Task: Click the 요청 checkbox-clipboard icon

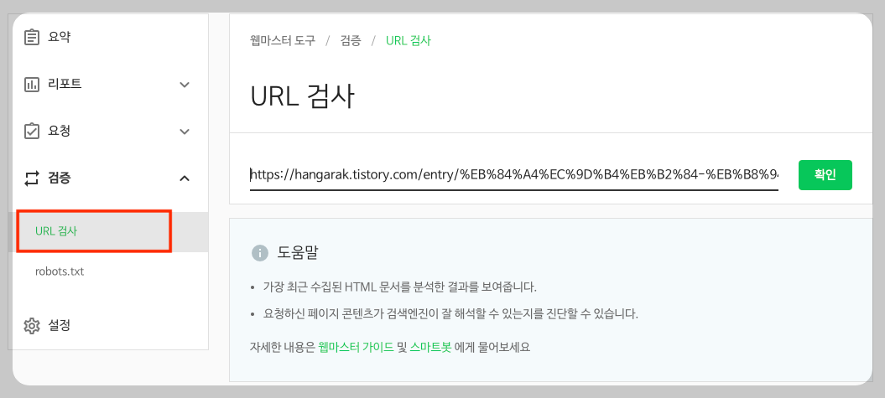Action: pos(32,132)
